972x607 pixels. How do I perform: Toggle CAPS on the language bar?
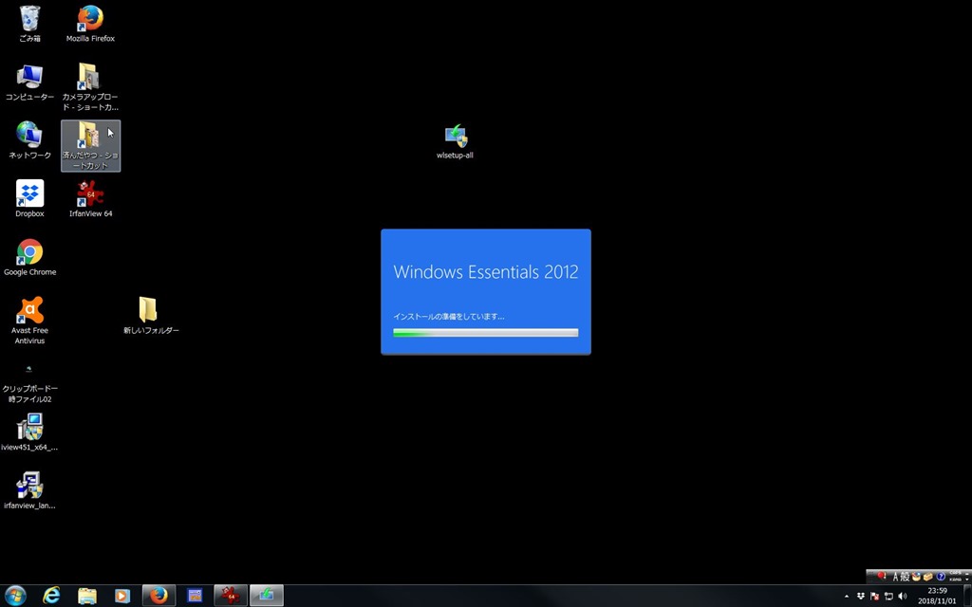[x=956, y=573]
